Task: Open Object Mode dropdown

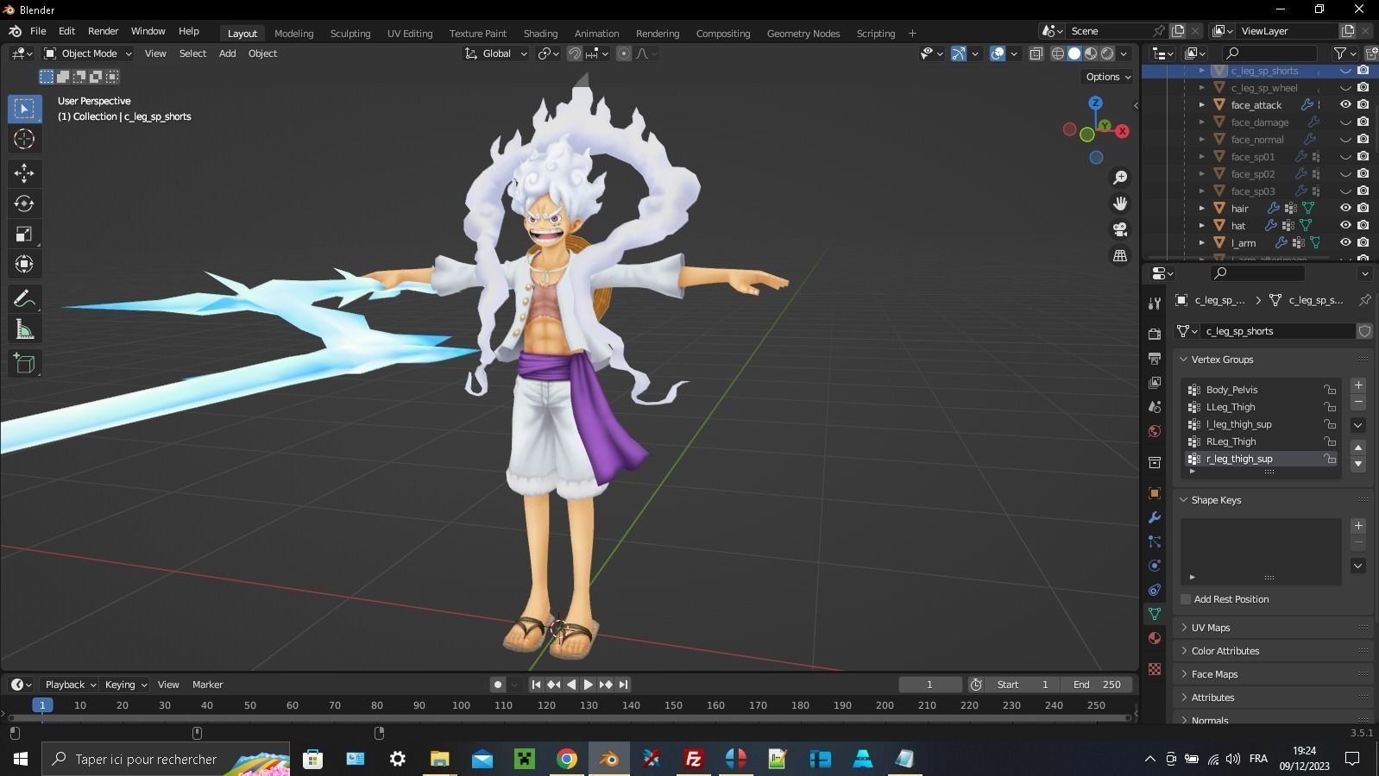Action: click(88, 53)
